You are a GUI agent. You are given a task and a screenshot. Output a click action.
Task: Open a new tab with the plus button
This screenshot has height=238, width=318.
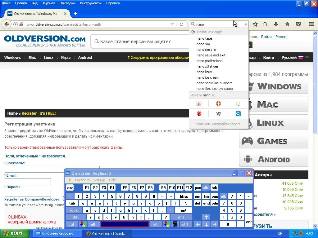[x=75, y=14]
